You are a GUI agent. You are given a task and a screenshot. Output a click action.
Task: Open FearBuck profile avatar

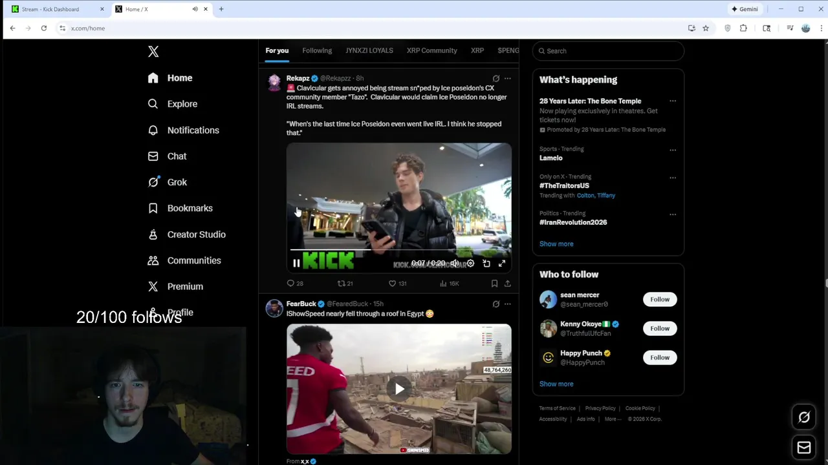pyautogui.click(x=274, y=308)
